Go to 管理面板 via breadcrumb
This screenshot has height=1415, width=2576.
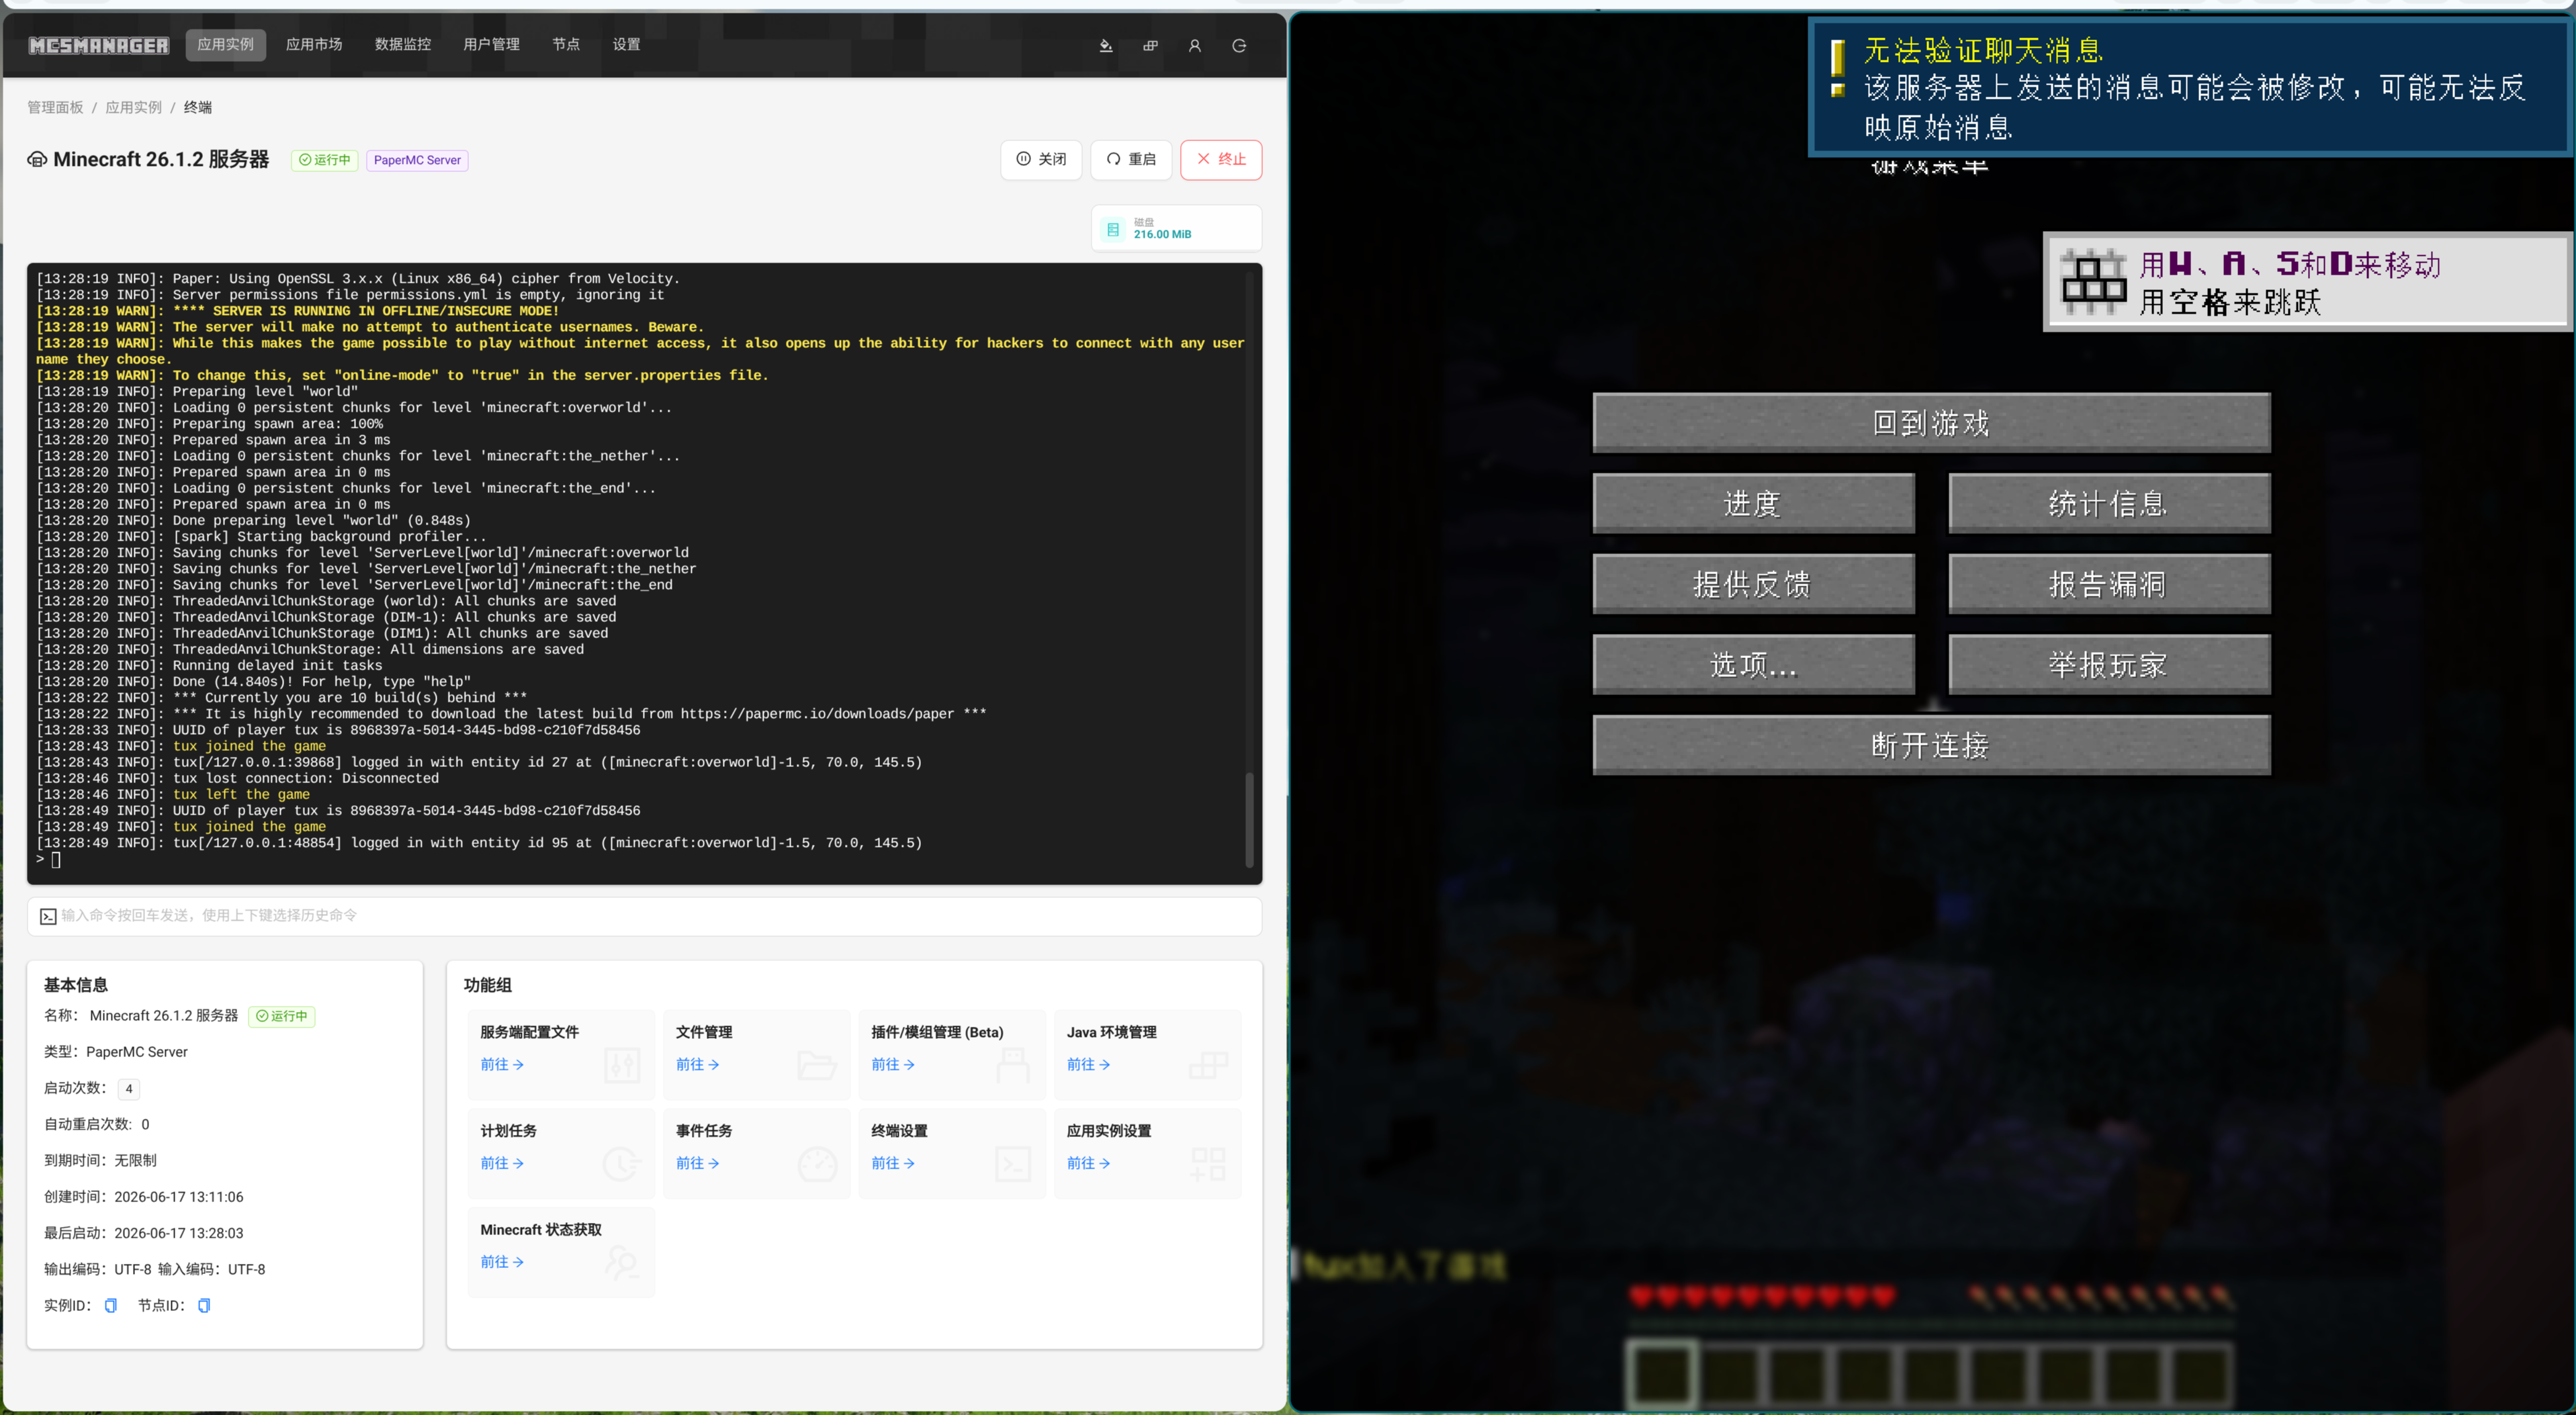tap(55, 107)
